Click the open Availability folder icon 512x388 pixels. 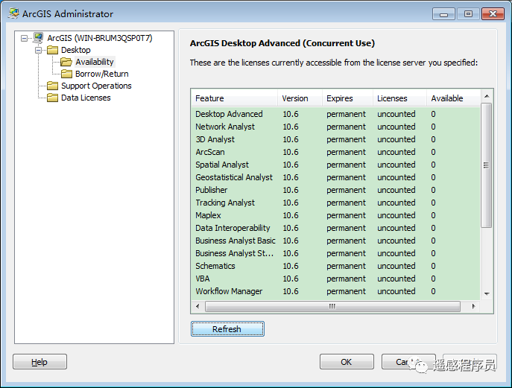(66, 62)
